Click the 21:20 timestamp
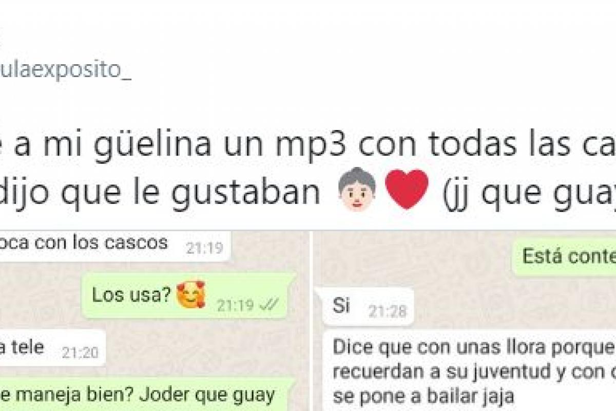Viewport: 616px width, 411px height. point(81,352)
